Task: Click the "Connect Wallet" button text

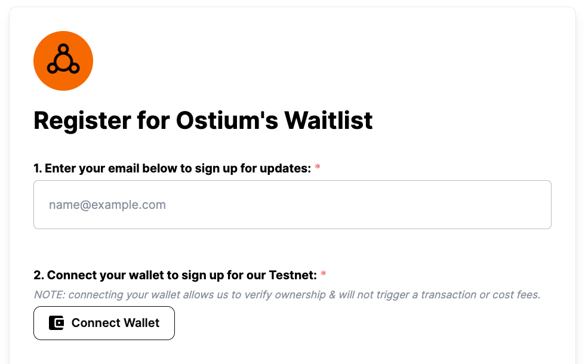Action: [x=115, y=323]
